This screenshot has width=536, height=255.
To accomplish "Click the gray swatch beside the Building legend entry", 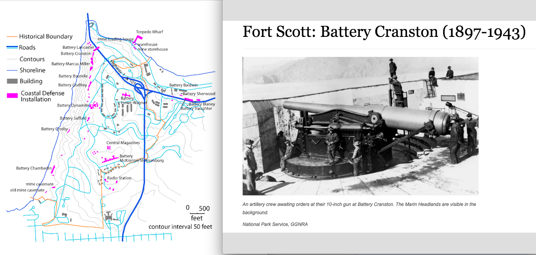I will click(x=12, y=81).
